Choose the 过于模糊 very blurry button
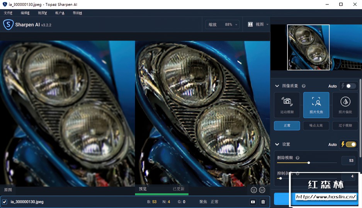 click(x=345, y=126)
